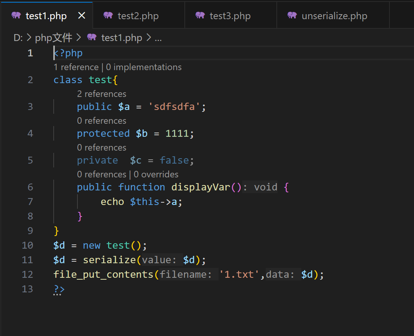Click line number 1 in the gutter
The image size is (414, 336).
point(30,53)
